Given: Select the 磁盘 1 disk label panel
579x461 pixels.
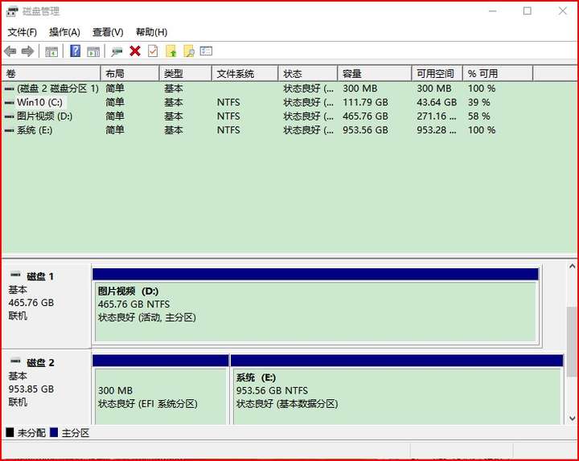Looking at the screenshot, I should pyautogui.click(x=47, y=306).
